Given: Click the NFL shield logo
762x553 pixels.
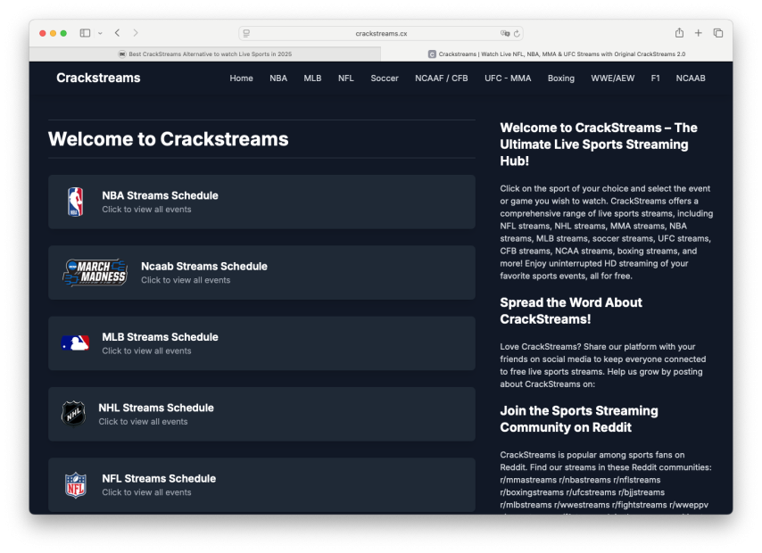Looking at the screenshot, I should (75, 484).
